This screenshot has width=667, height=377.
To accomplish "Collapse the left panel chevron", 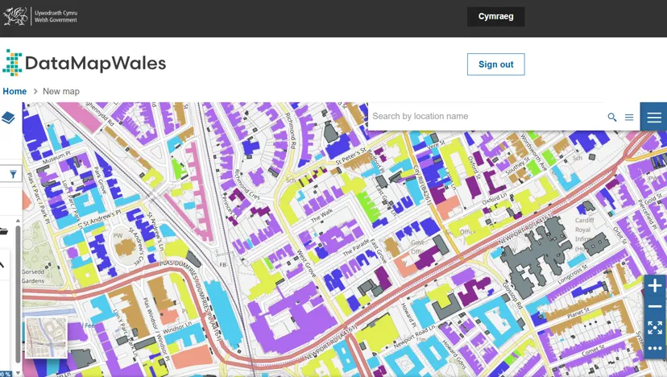I will pyautogui.click(x=2, y=265).
